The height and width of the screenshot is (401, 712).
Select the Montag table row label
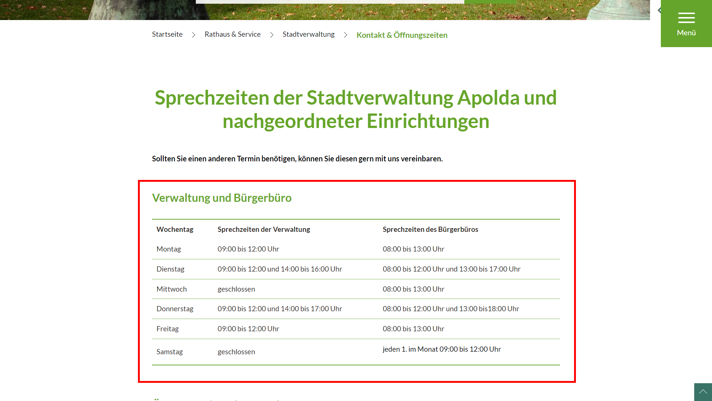169,249
